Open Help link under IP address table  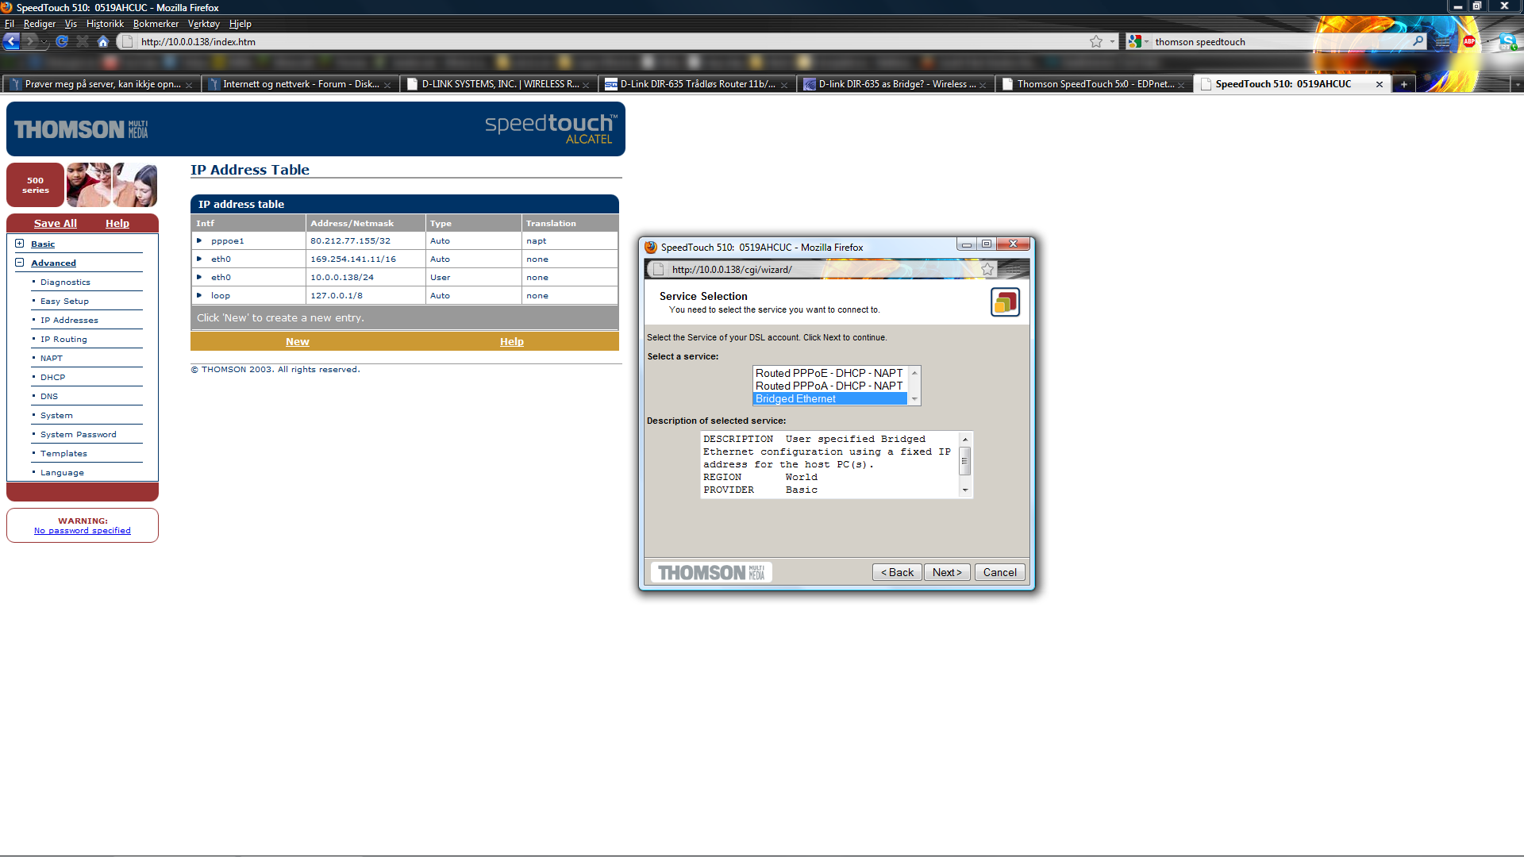512,341
